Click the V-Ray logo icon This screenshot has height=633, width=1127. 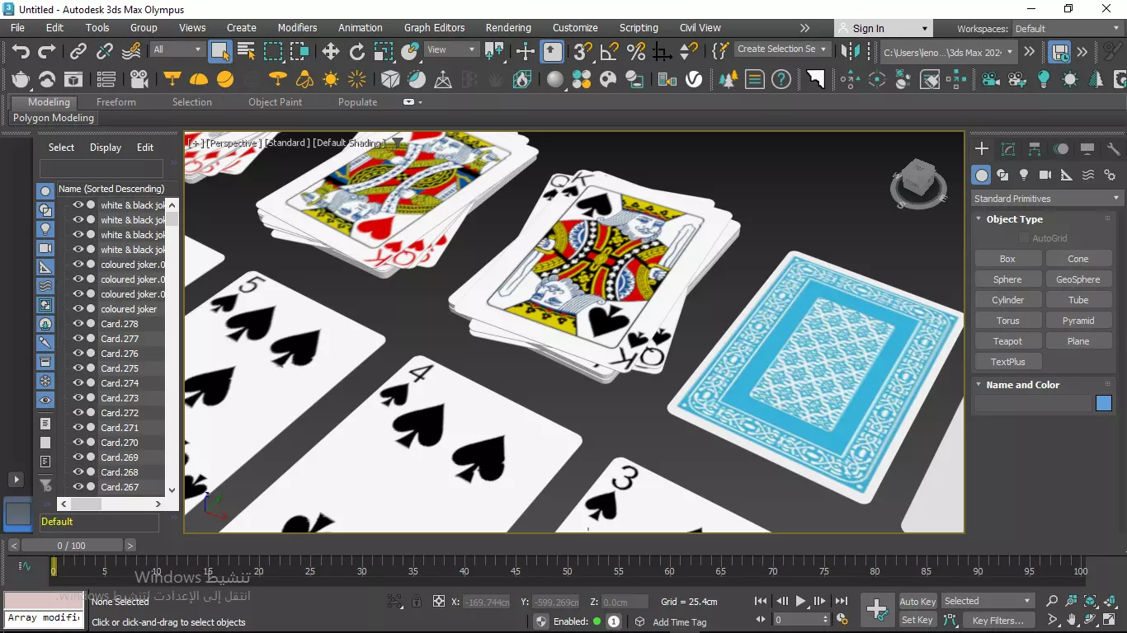pos(694,80)
